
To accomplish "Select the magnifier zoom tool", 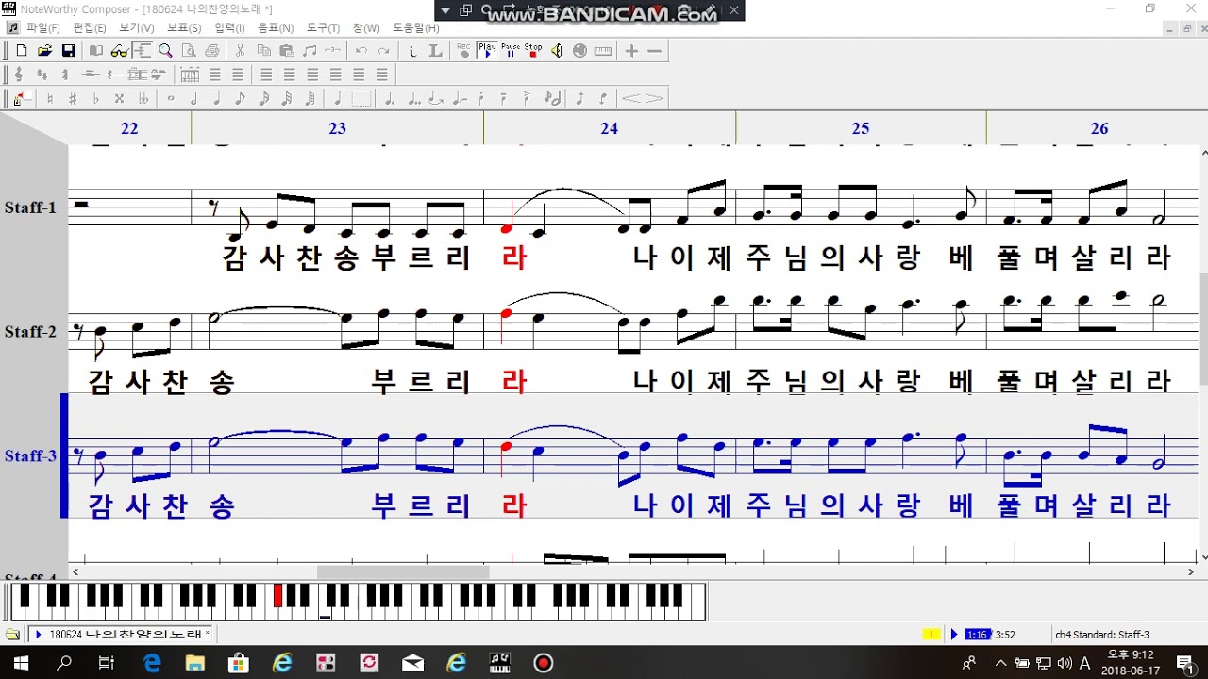I will click(166, 51).
